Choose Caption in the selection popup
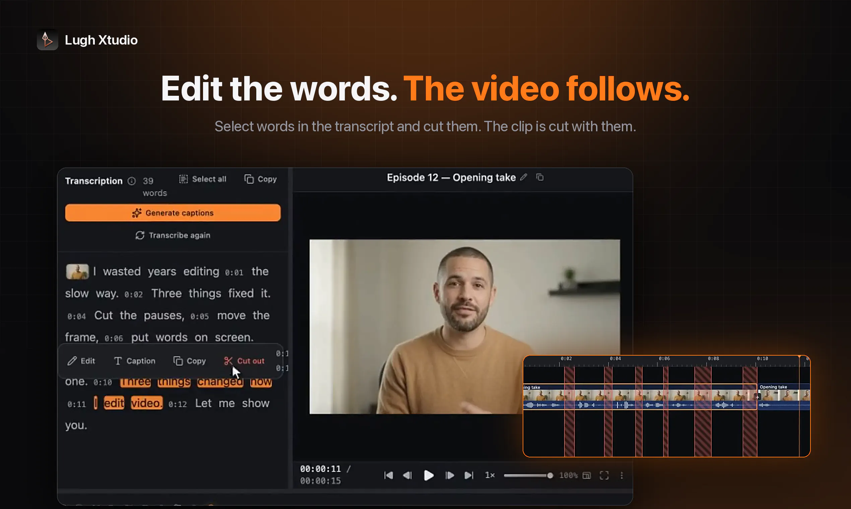The height and width of the screenshot is (509, 851). coord(134,361)
